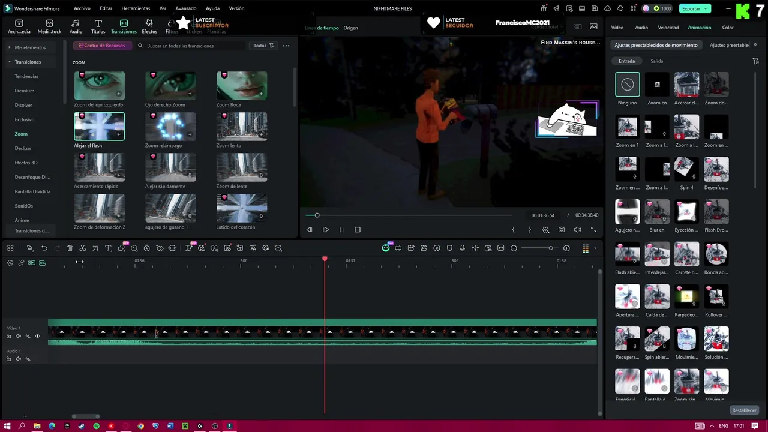Viewport: 768px width, 432px height.
Task: Select the Efectos 3D category
Action: (26, 163)
